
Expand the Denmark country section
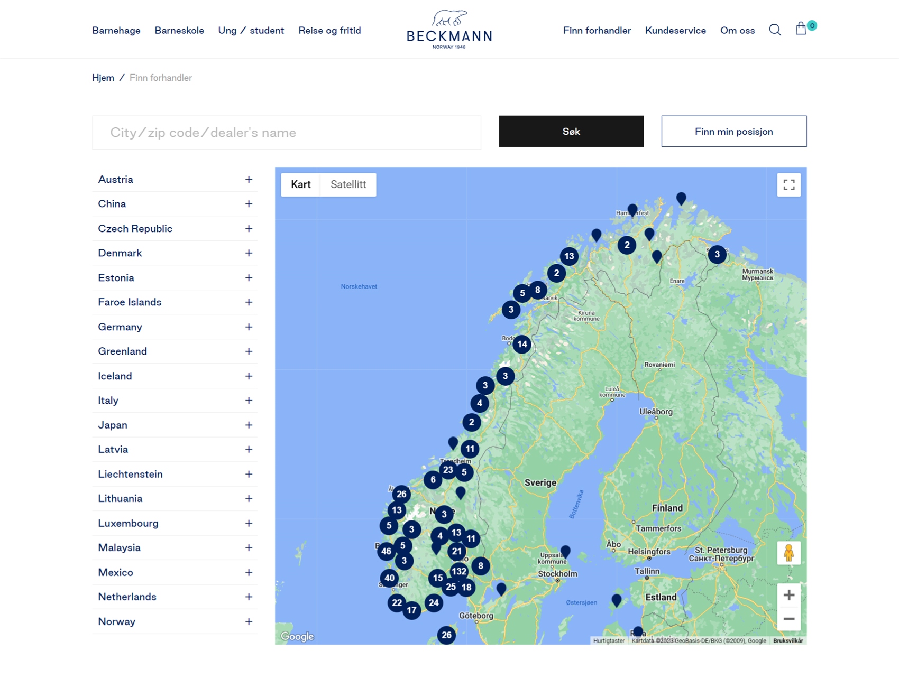[x=249, y=253]
